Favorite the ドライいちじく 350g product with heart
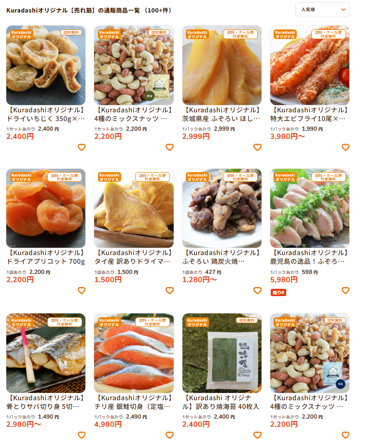374x447 pixels. (82, 148)
